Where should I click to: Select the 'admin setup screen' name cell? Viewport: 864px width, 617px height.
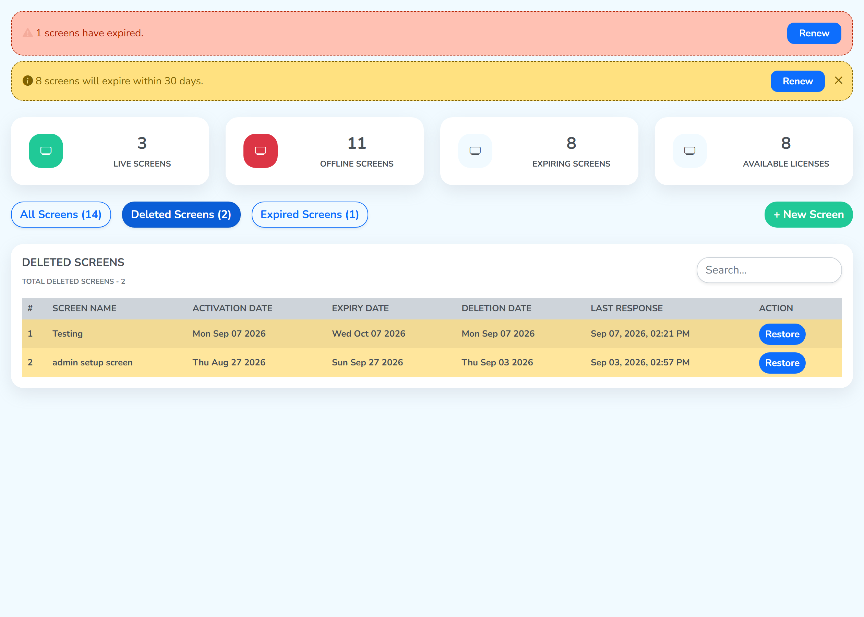(92, 362)
